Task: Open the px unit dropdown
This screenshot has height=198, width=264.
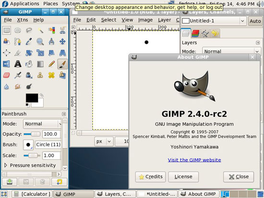Action: click(x=104, y=141)
